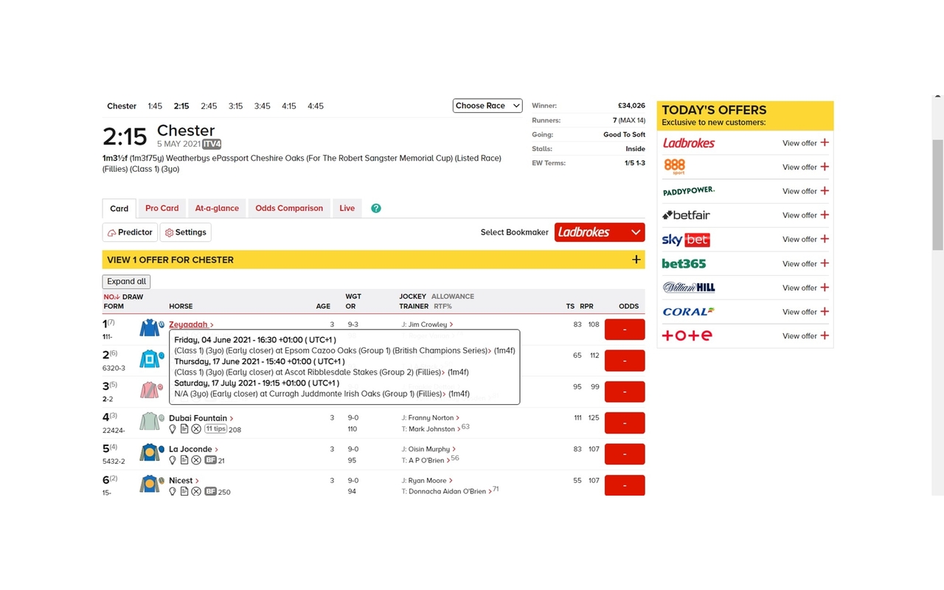
Task: Click Nicest's racing silks icon
Action: pyautogui.click(x=150, y=484)
